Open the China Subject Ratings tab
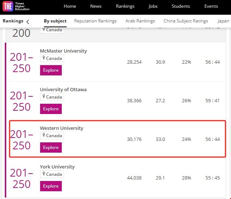 coord(186,21)
